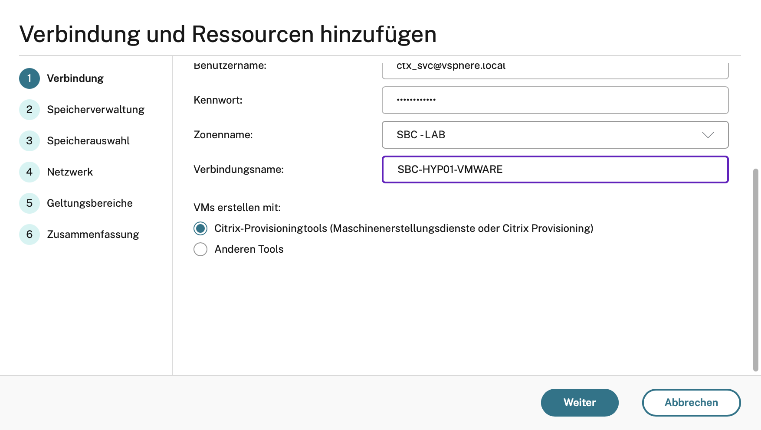Go to Zusammenfassung step
Screen dimensions: 761x430
[93, 235]
